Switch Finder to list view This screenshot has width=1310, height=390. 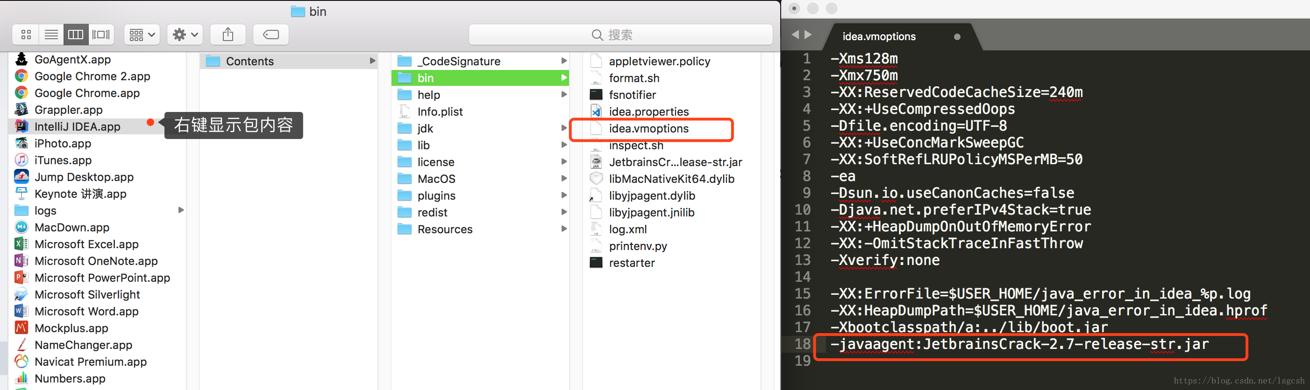(51, 35)
